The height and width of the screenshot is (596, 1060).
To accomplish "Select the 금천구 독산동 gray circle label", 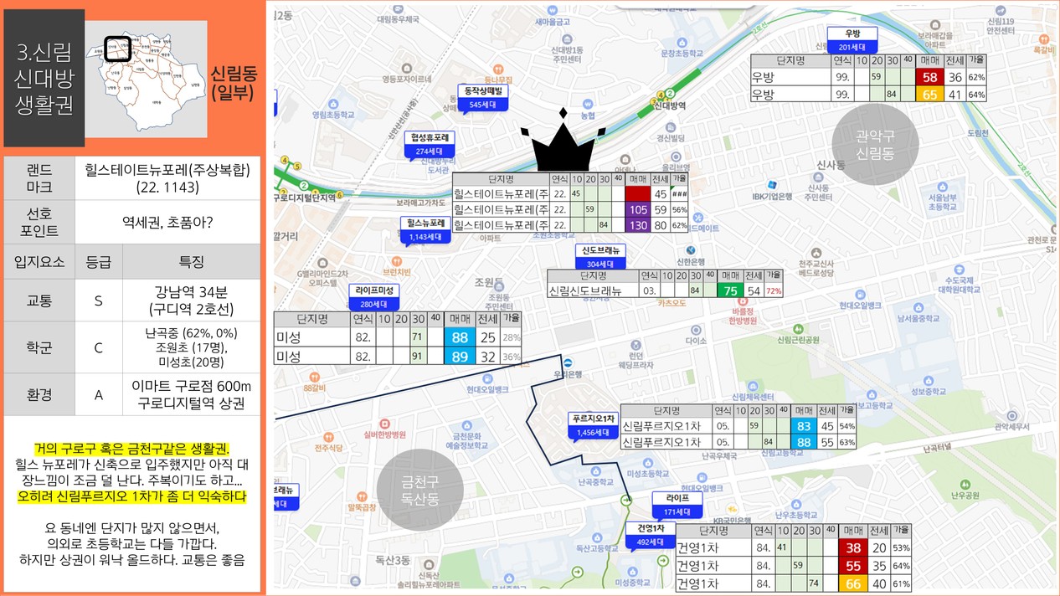I will click(421, 491).
